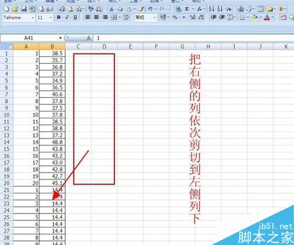The height and width of the screenshot is (245, 294).
Task: Click the percent style button
Action: coord(175,18)
